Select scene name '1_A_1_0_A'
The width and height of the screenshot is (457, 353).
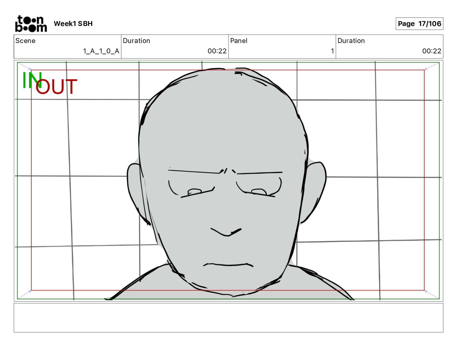pos(101,51)
